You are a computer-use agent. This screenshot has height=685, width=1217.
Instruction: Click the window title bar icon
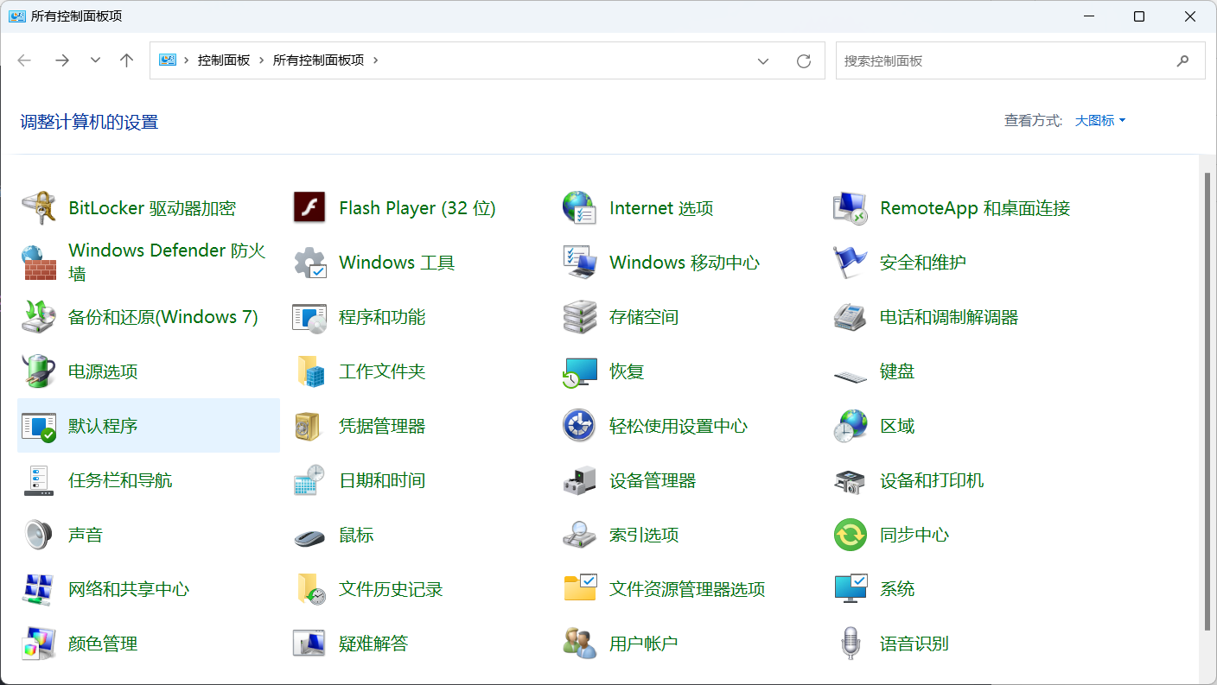(x=17, y=16)
